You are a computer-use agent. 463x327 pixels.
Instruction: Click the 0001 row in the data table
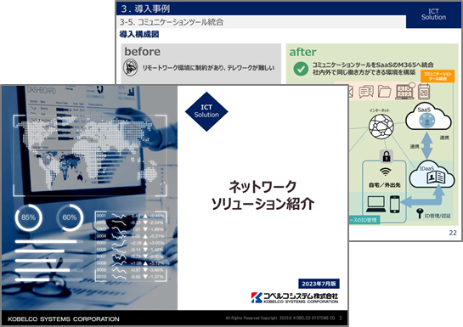click(130, 216)
